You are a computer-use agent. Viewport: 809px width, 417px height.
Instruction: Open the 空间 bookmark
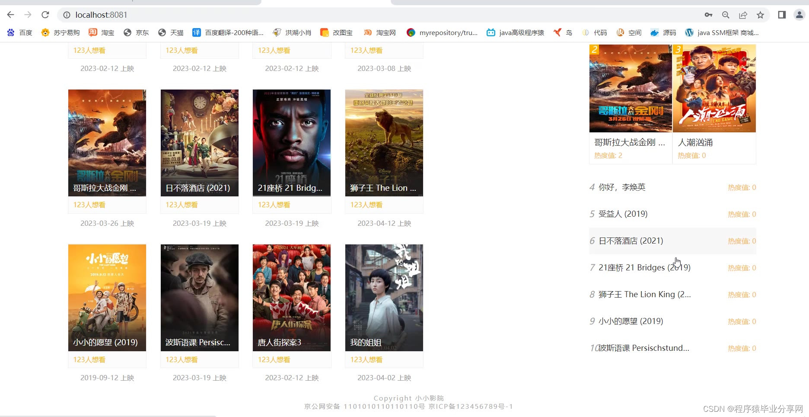point(629,32)
